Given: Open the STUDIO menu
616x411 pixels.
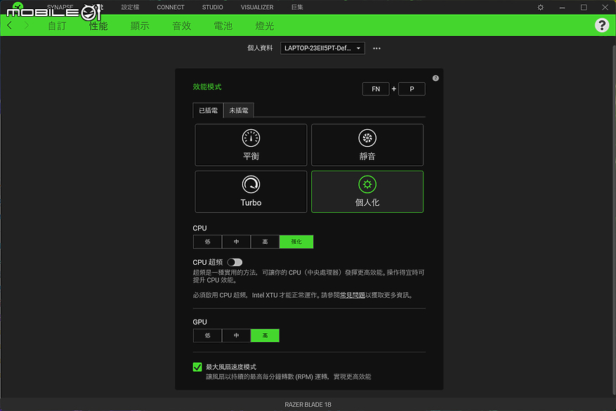Looking at the screenshot, I should [213, 7].
